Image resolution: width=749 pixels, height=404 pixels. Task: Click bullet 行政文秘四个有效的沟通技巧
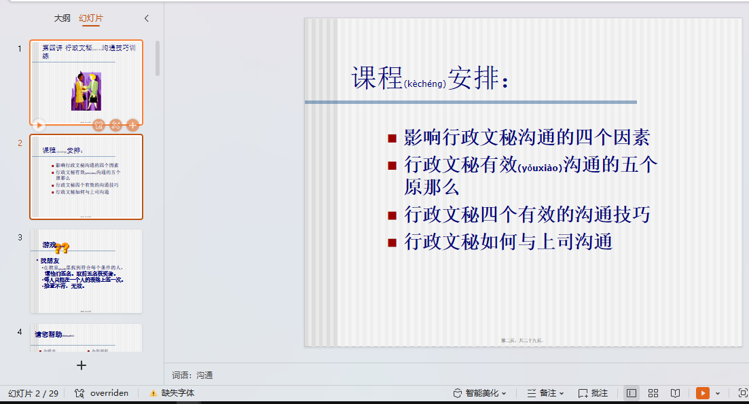click(x=527, y=215)
